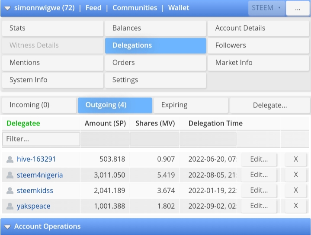
Task: Click the user icon beside steem4nigeria
Action: tap(10, 175)
